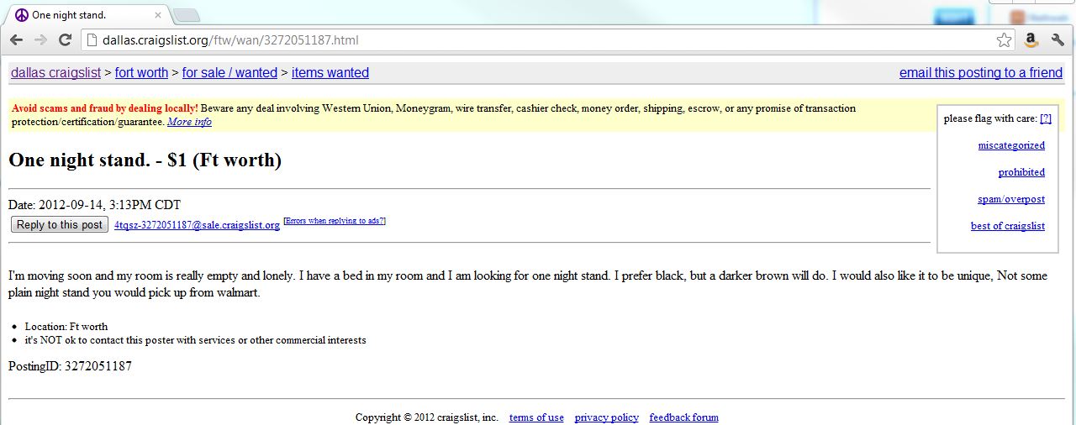Go back using the browser back arrow
The image size is (1076, 425).
(16, 40)
